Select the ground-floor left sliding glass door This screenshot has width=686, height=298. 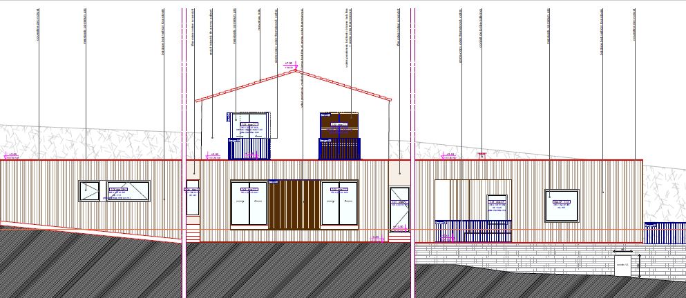[x=249, y=203]
